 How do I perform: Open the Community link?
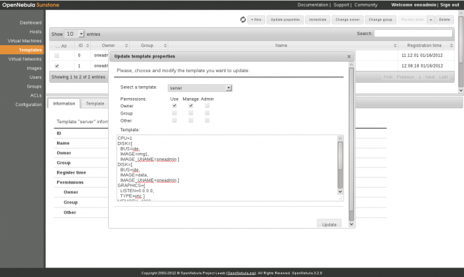[x=366, y=5]
